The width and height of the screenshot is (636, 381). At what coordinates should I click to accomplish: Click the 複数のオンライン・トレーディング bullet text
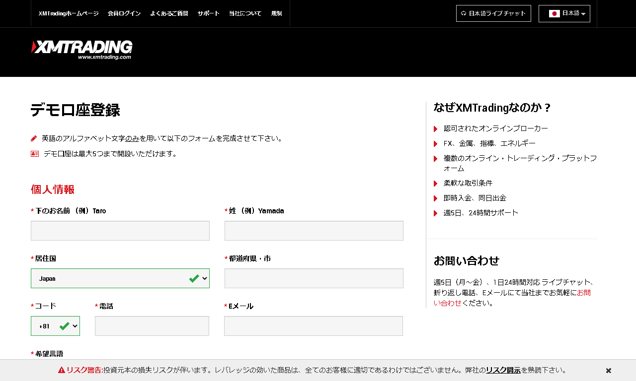(x=520, y=163)
